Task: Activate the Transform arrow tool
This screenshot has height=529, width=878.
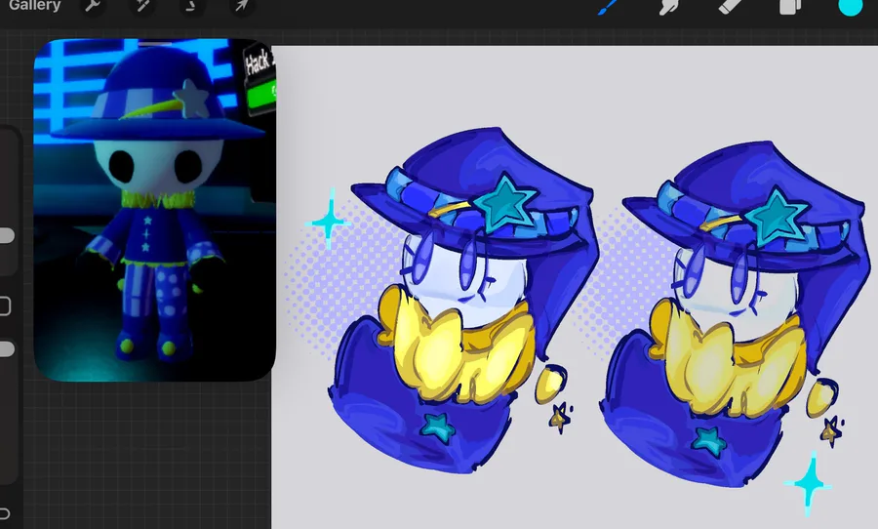Action: coord(241,6)
